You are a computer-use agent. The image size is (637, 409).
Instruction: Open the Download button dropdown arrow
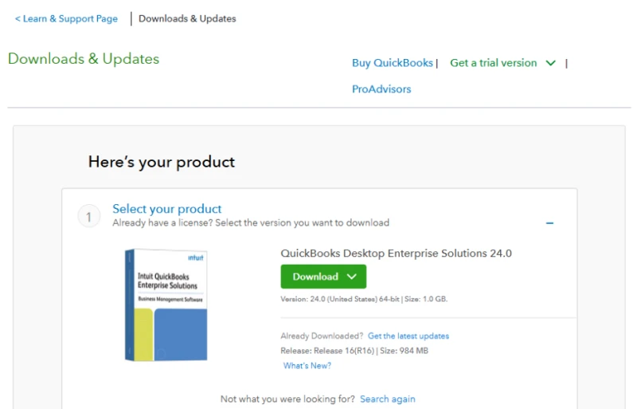(x=352, y=277)
